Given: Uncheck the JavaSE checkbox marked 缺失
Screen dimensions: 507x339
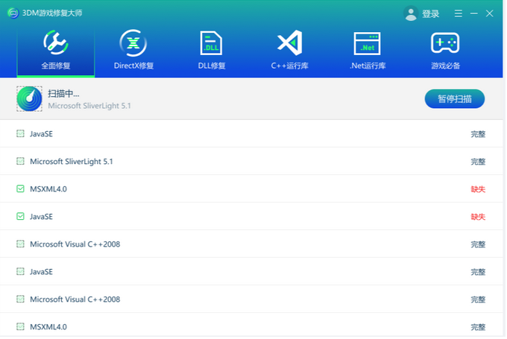Looking at the screenshot, I should 20,217.
